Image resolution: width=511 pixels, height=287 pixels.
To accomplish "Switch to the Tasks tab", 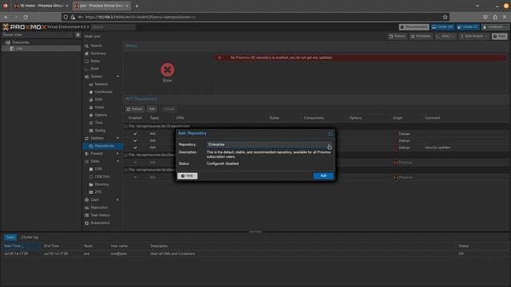I will click(10, 238).
